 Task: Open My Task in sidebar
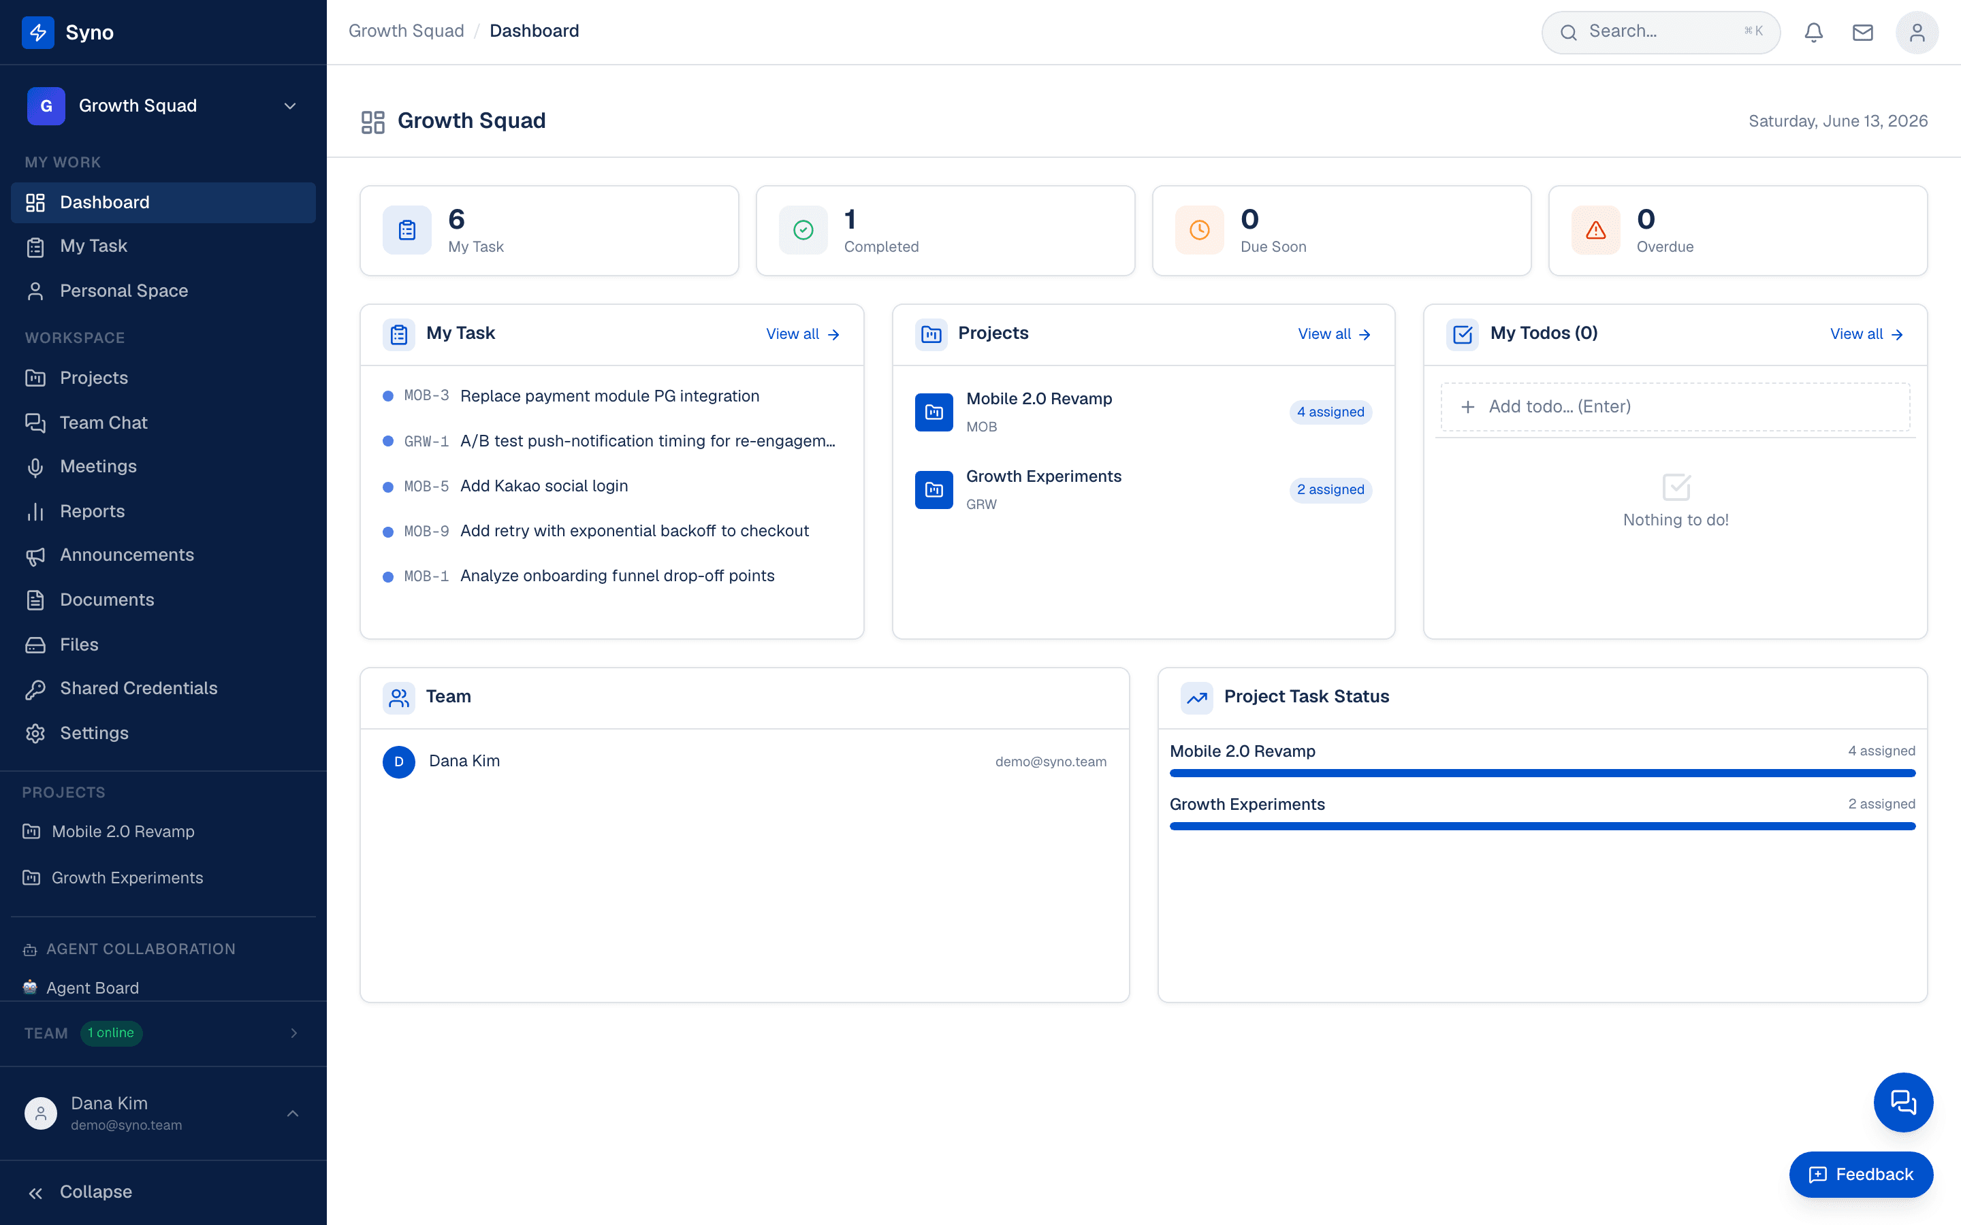point(163,246)
